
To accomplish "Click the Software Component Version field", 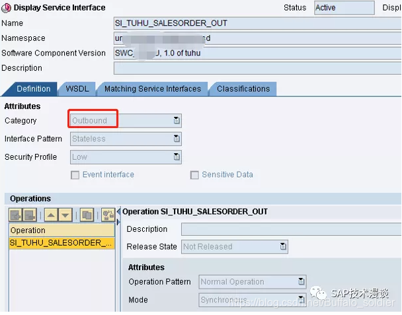I will coord(258,53).
